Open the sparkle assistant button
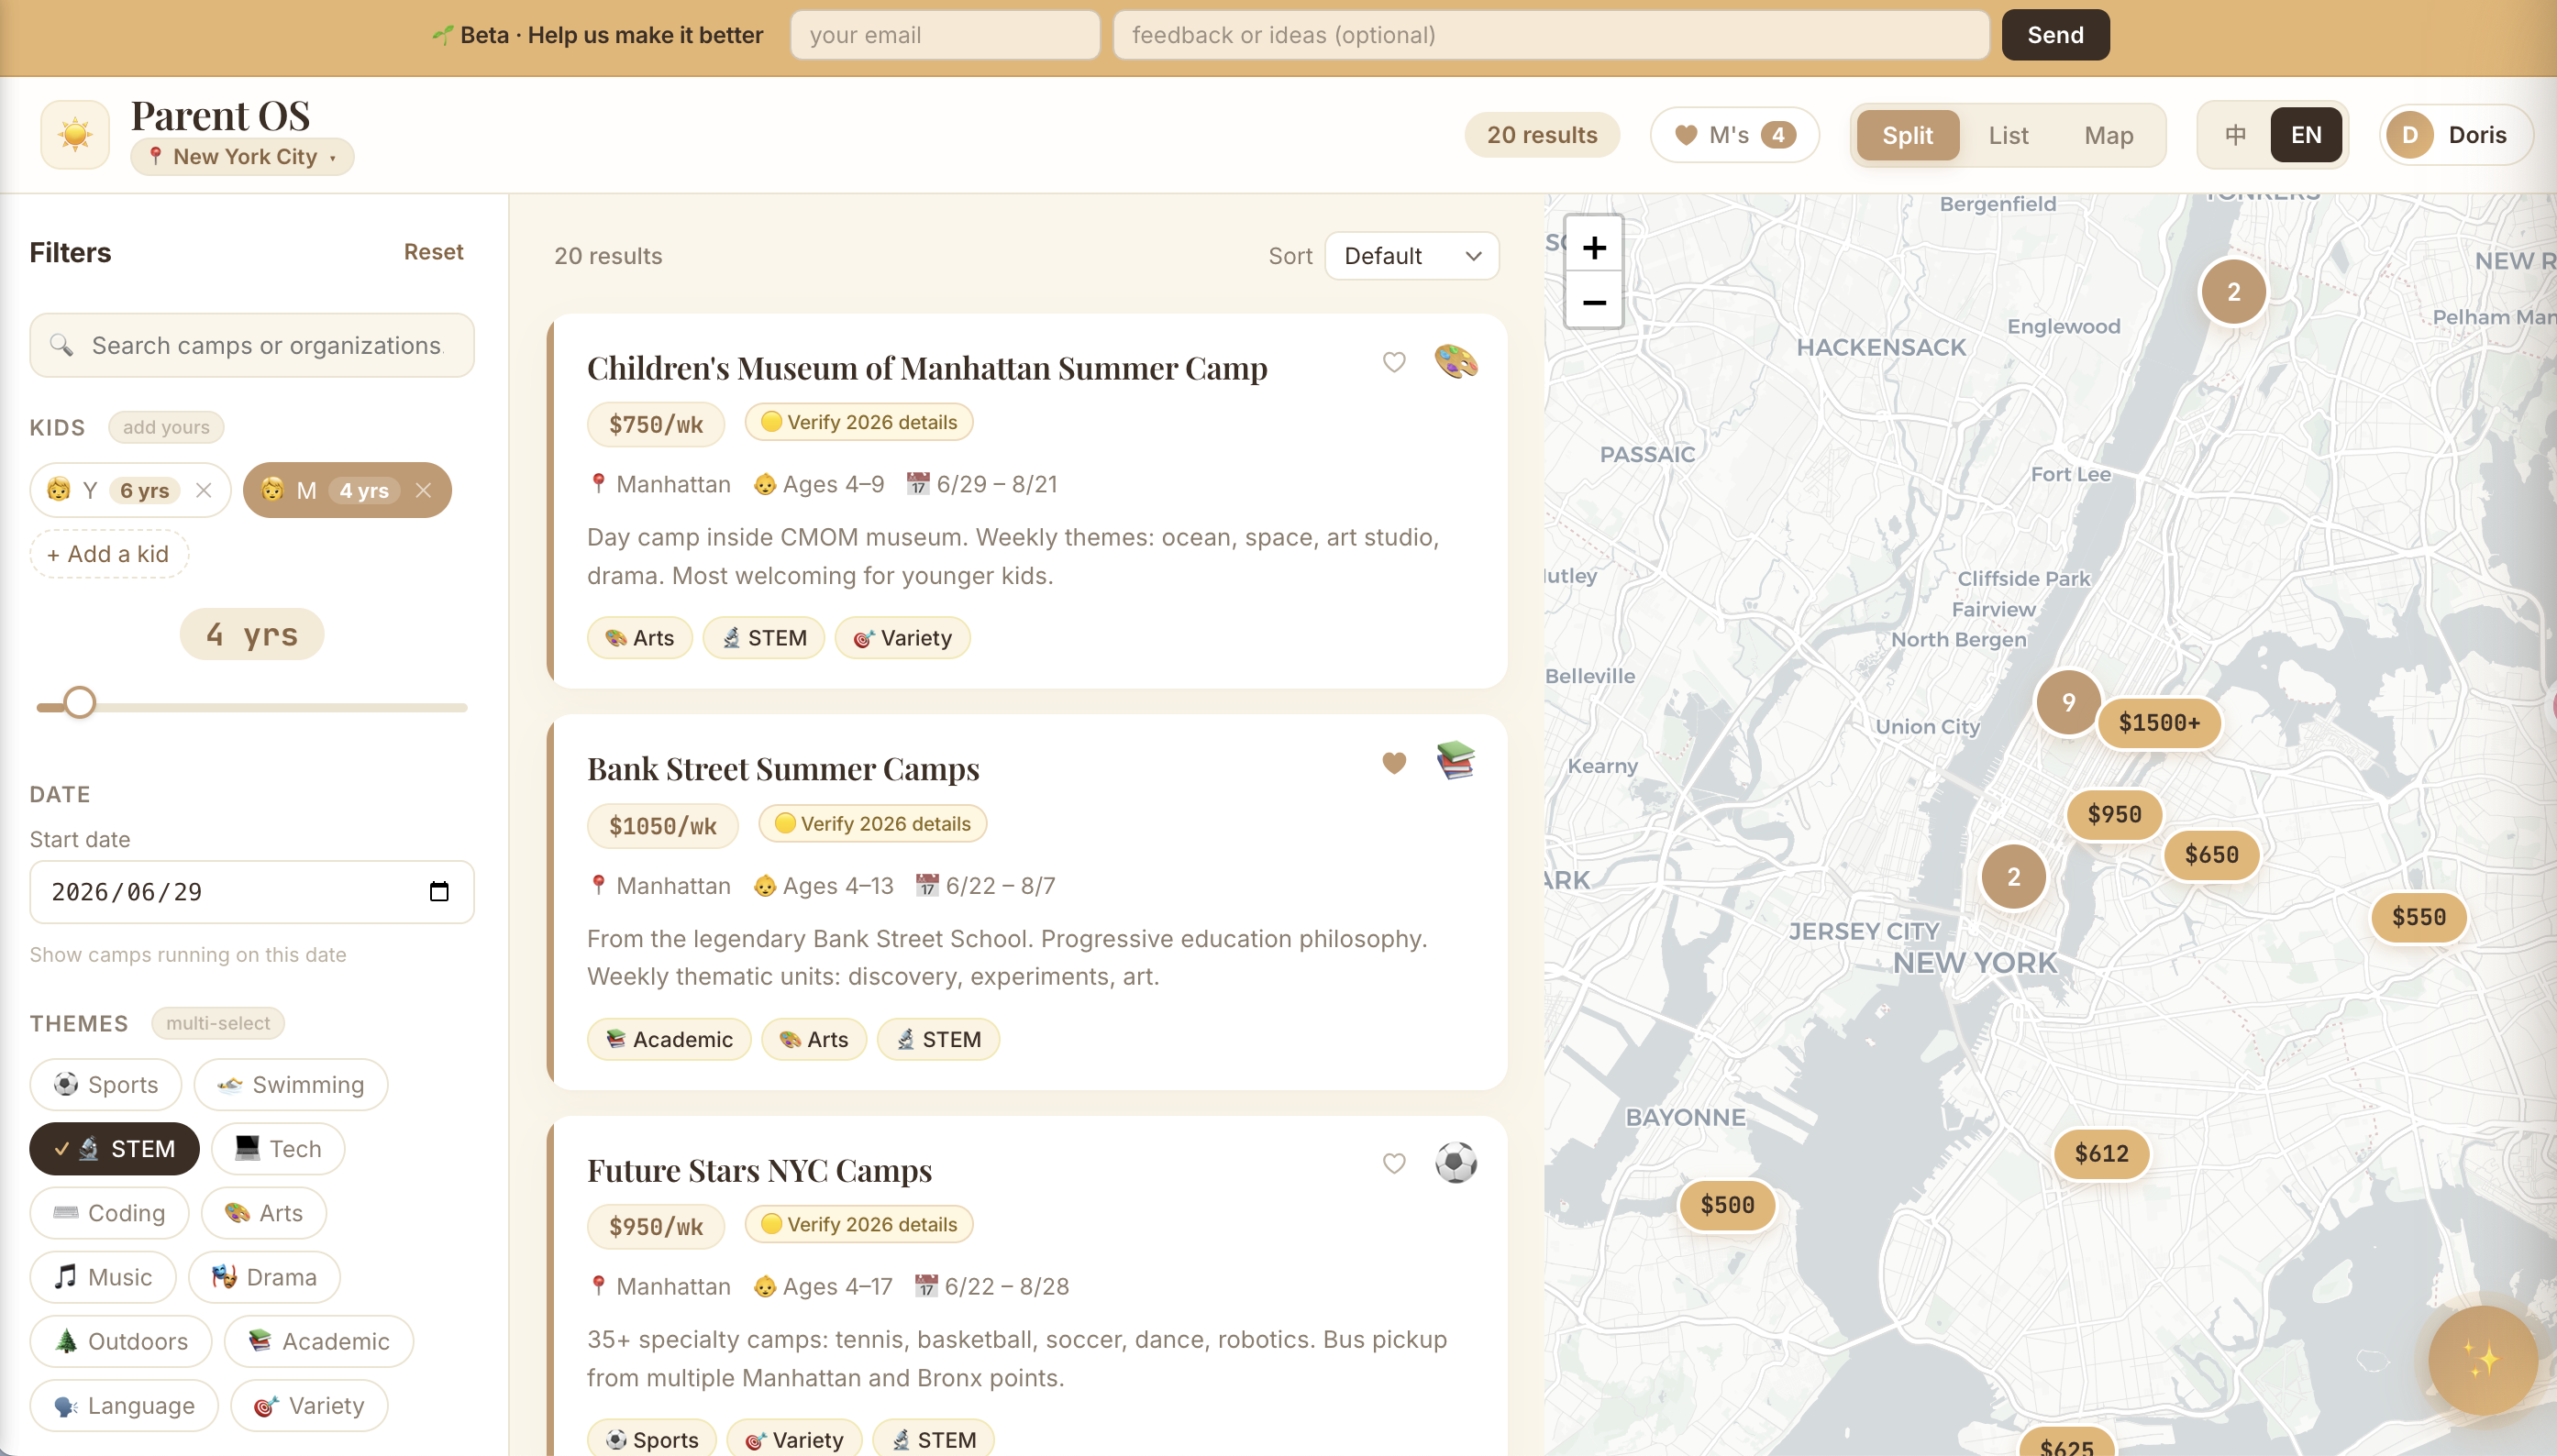This screenshot has width=2557, height=1456. [2482, 1360]
